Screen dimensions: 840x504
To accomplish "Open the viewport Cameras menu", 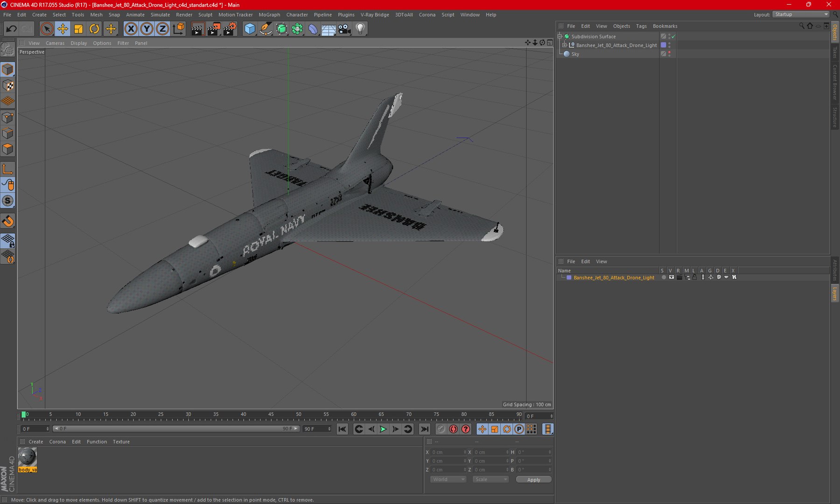I will click(x=55, y=43).
